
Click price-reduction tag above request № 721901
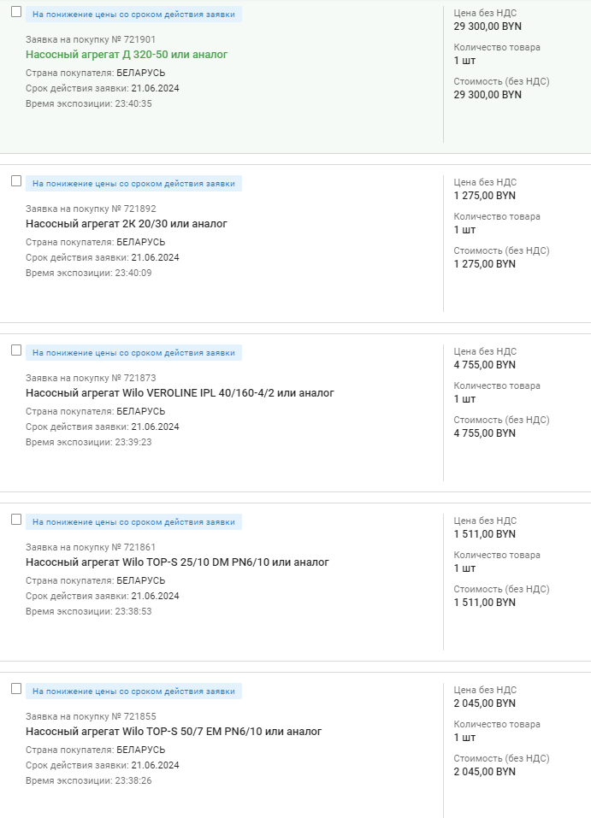(x=133, y=15)
